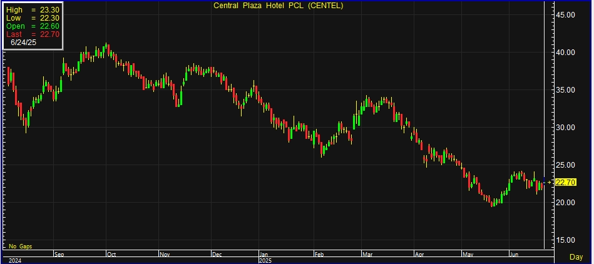Click the Jun month label on time axis

click(x=515, y=254)
